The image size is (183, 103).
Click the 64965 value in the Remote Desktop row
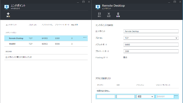(x=45, y=38)
